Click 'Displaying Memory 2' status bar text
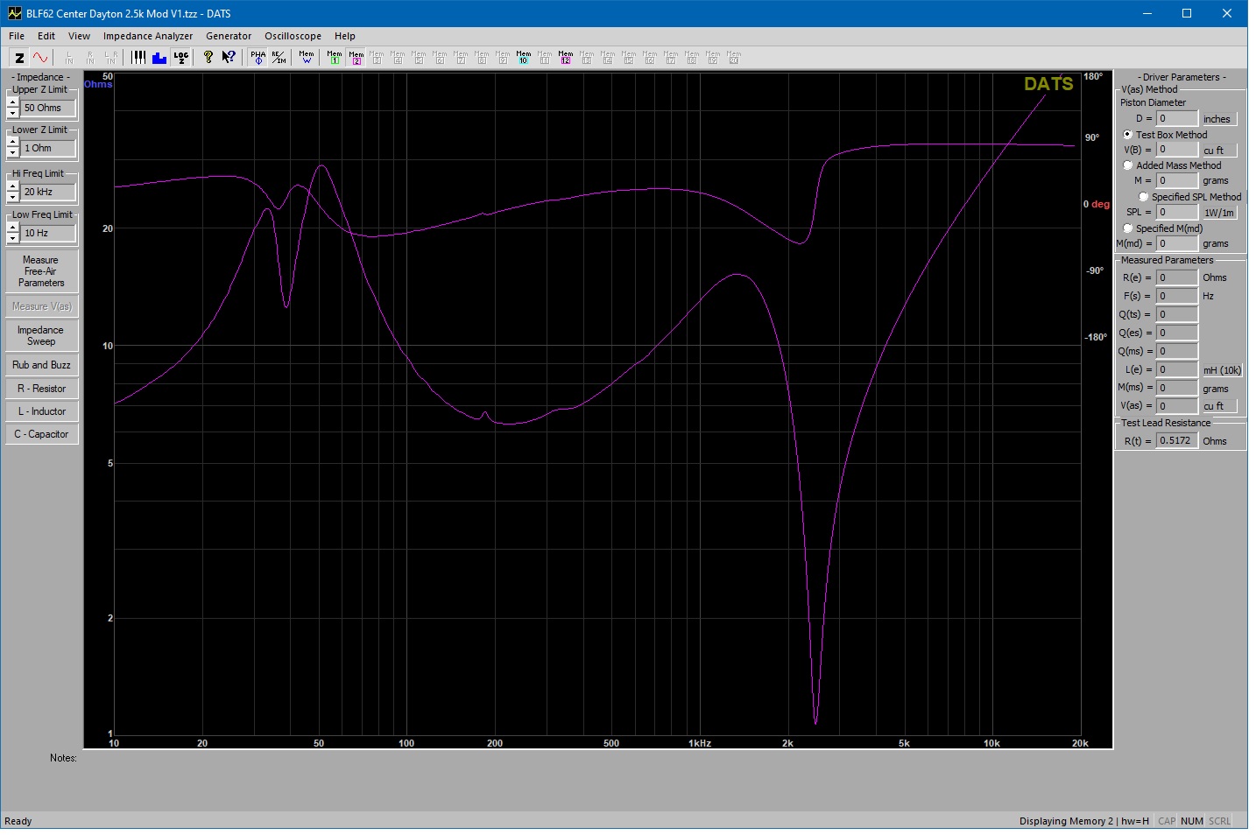This screenshot has height=835, width=1256. [x=1066, y=821]
